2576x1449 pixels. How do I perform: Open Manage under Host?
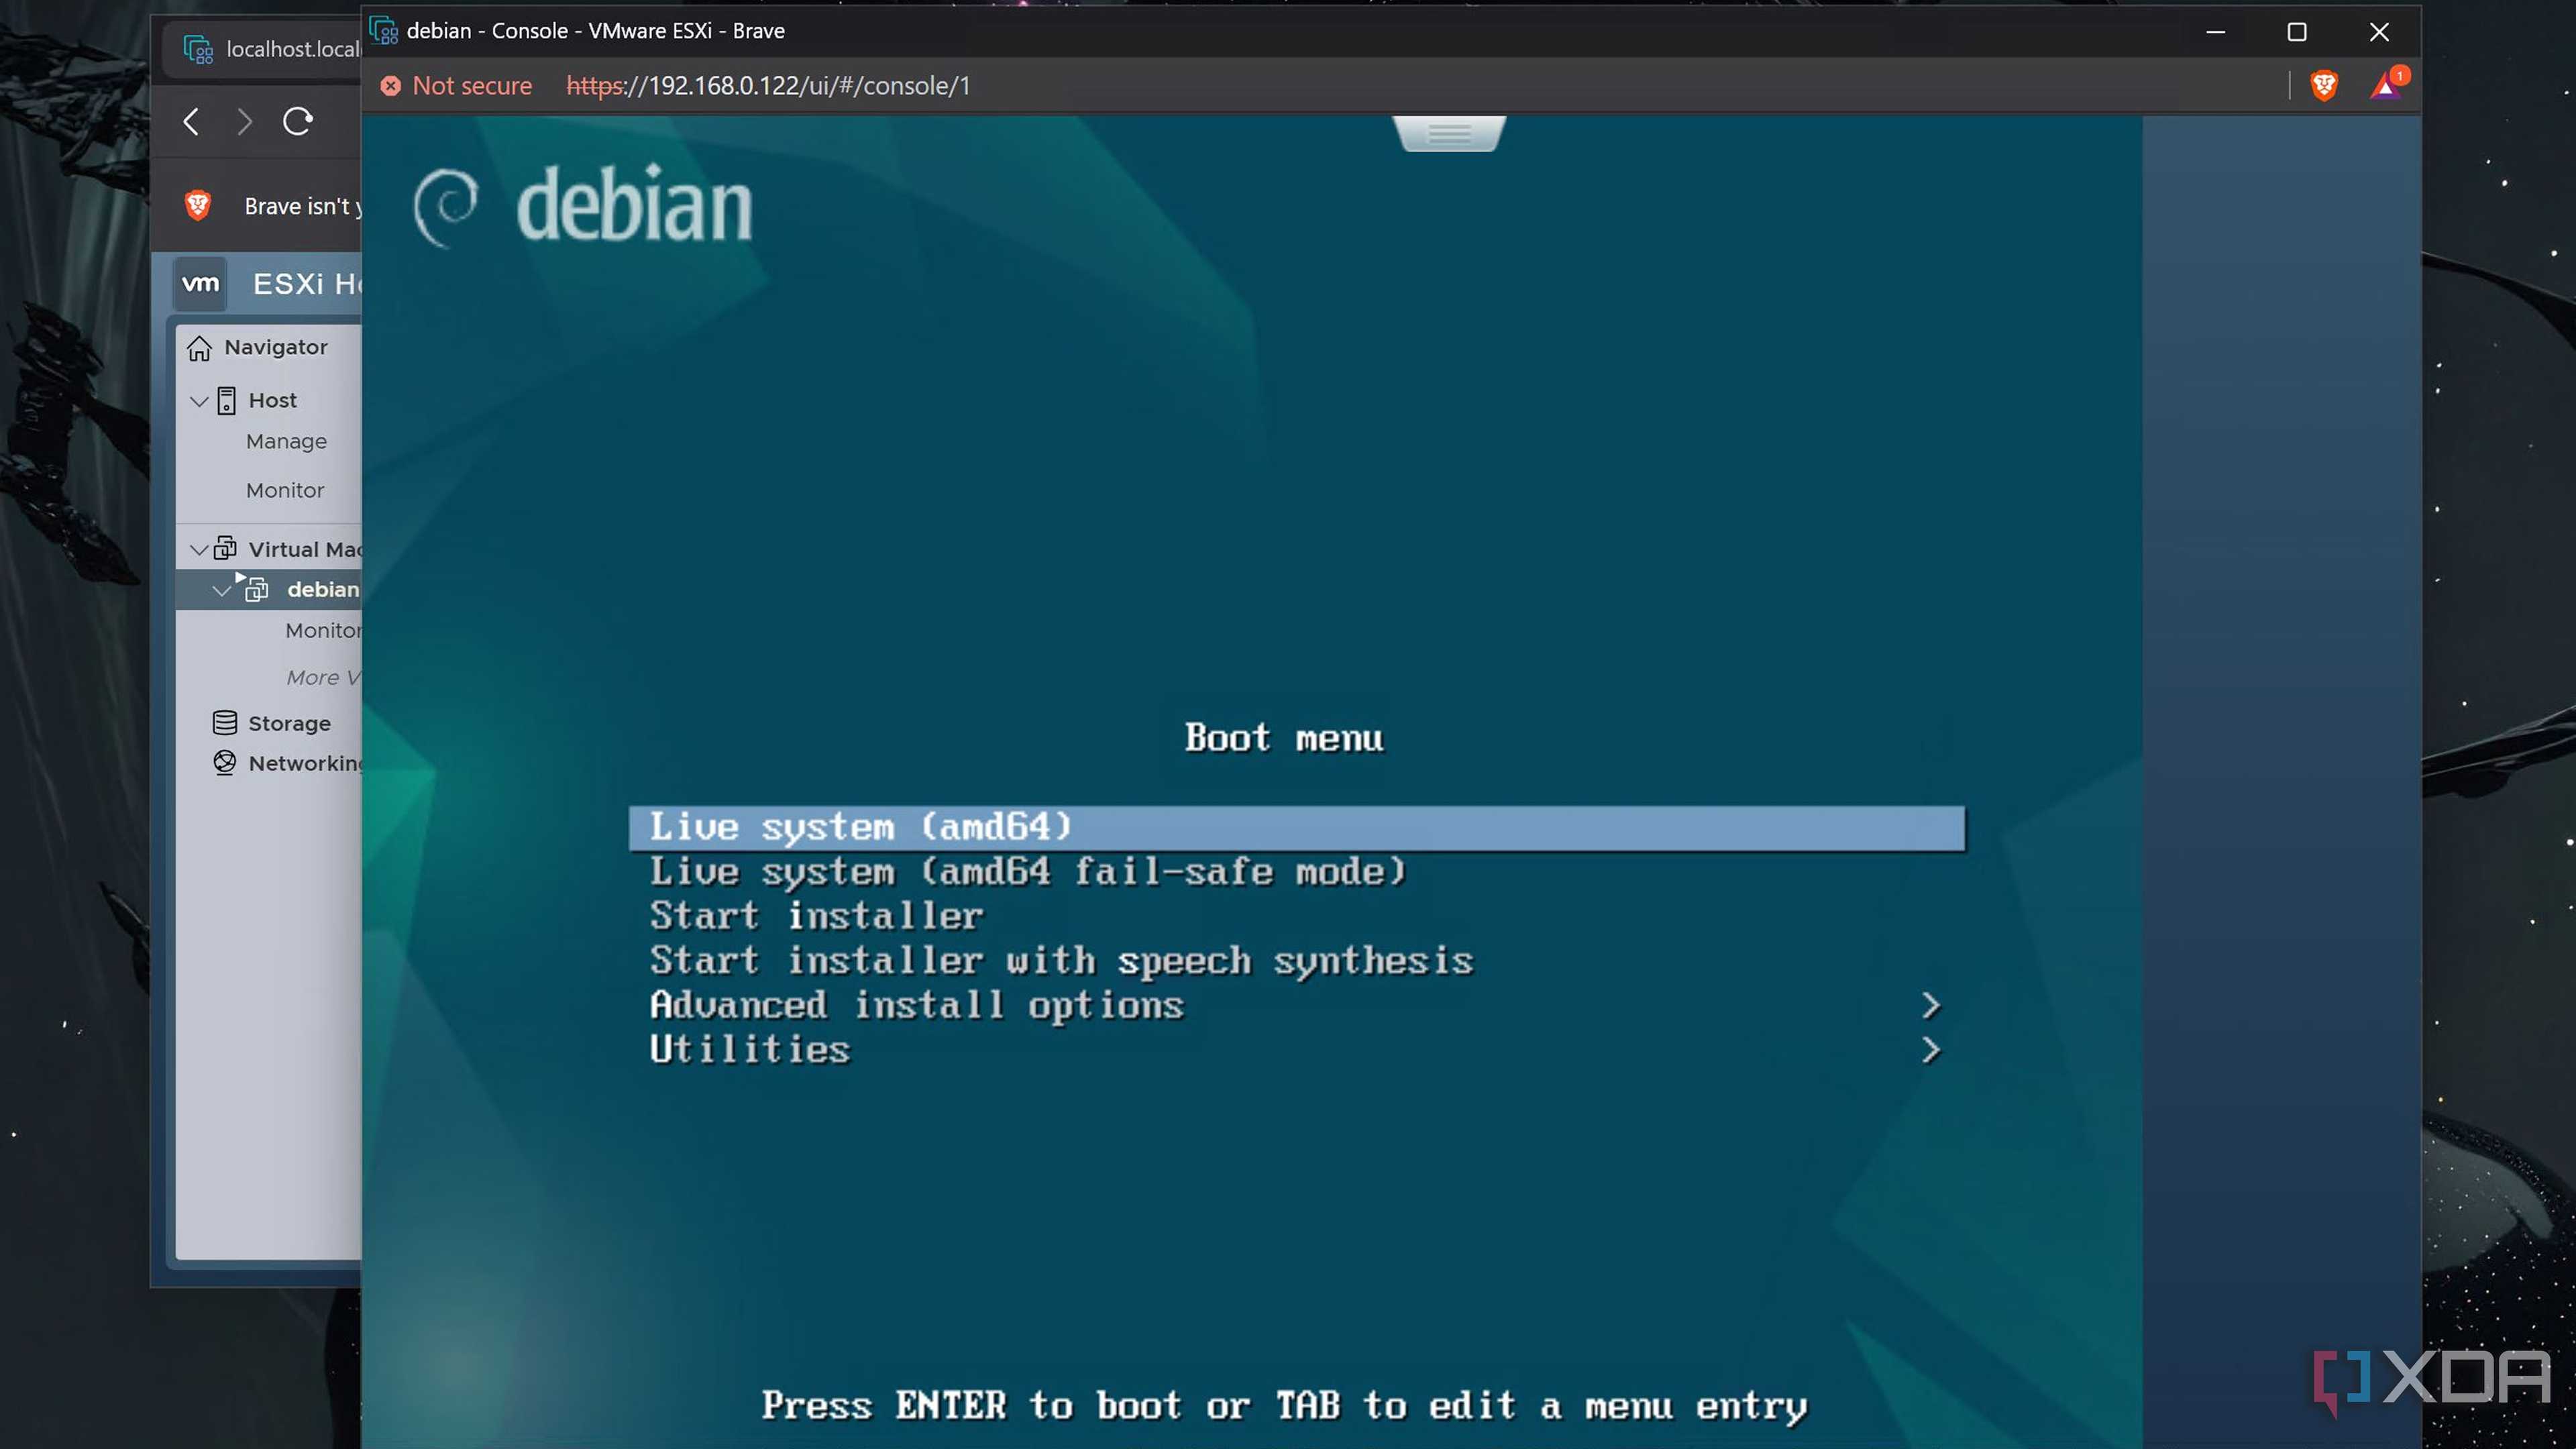(x=286, y=441)
